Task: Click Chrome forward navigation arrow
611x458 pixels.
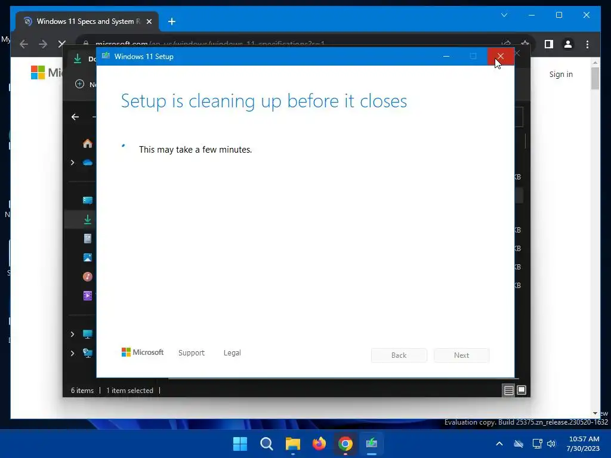Action: pos(43,44)
